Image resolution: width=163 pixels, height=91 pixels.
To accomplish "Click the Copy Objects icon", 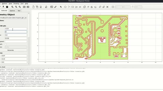I will (104, 7).
